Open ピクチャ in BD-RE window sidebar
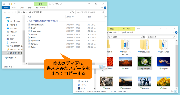The height and width of the screenshot is (95, 180). (11, 35)
